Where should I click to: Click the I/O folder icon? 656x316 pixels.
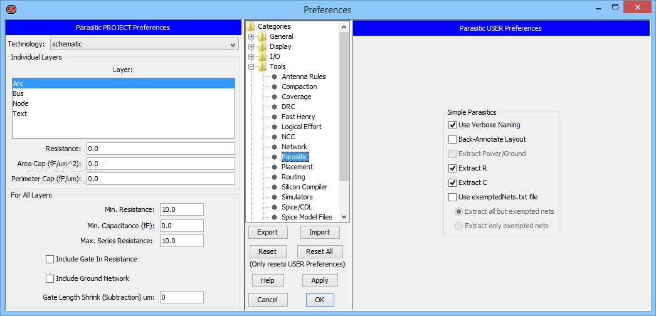point(263,56)
